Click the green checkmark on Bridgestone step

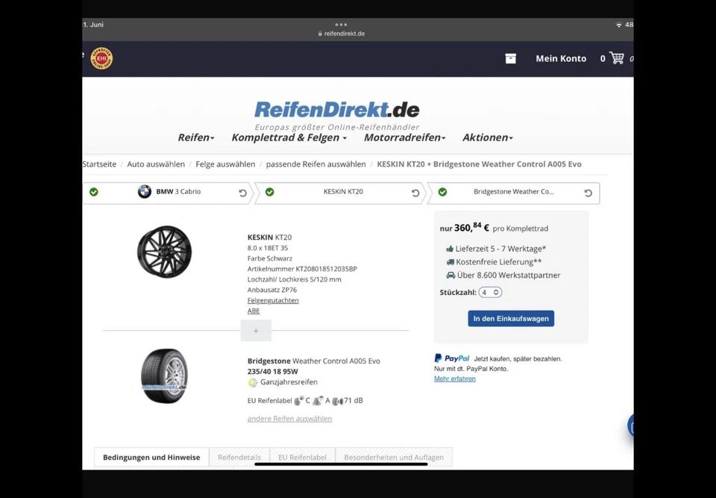(442, 192)
